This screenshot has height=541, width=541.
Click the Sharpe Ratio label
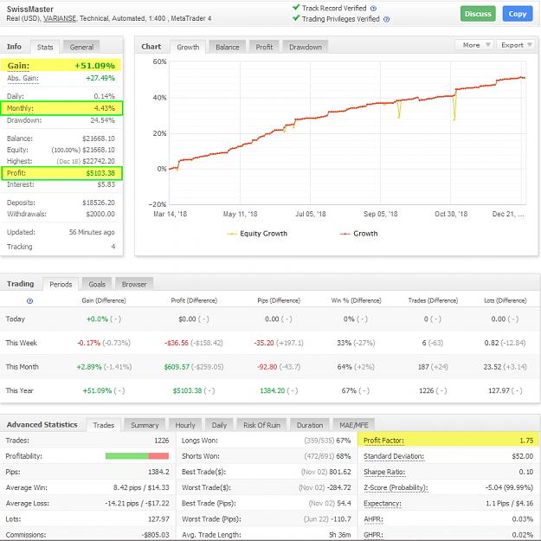pos(384,472)
